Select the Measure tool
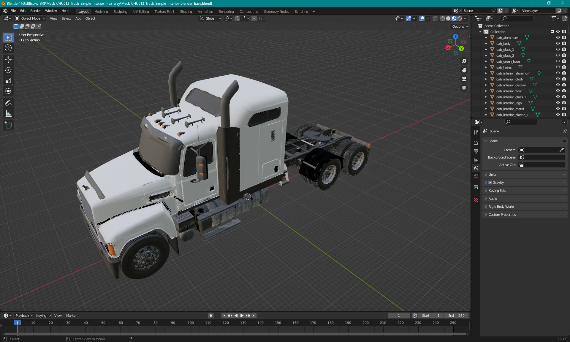Screen dimensions: 570x342 pos(8,113)
